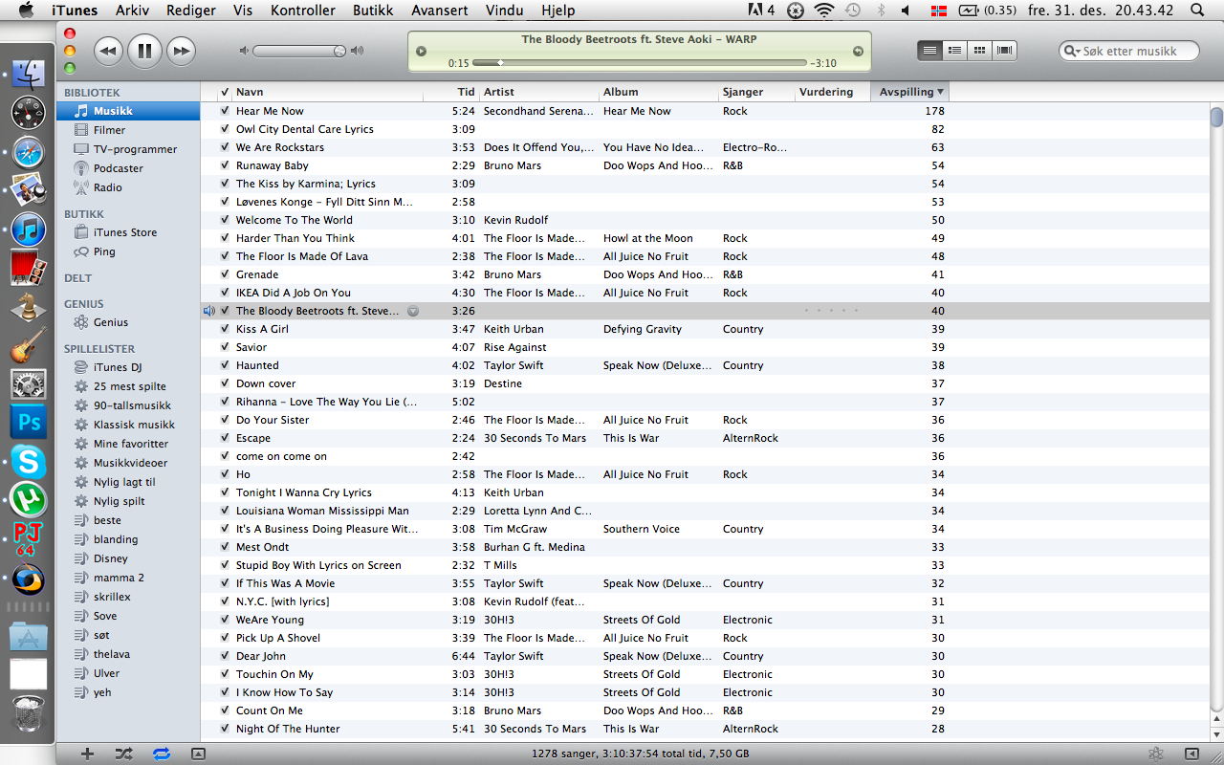
Task: Skip to the next track
Action: [181, 51]
